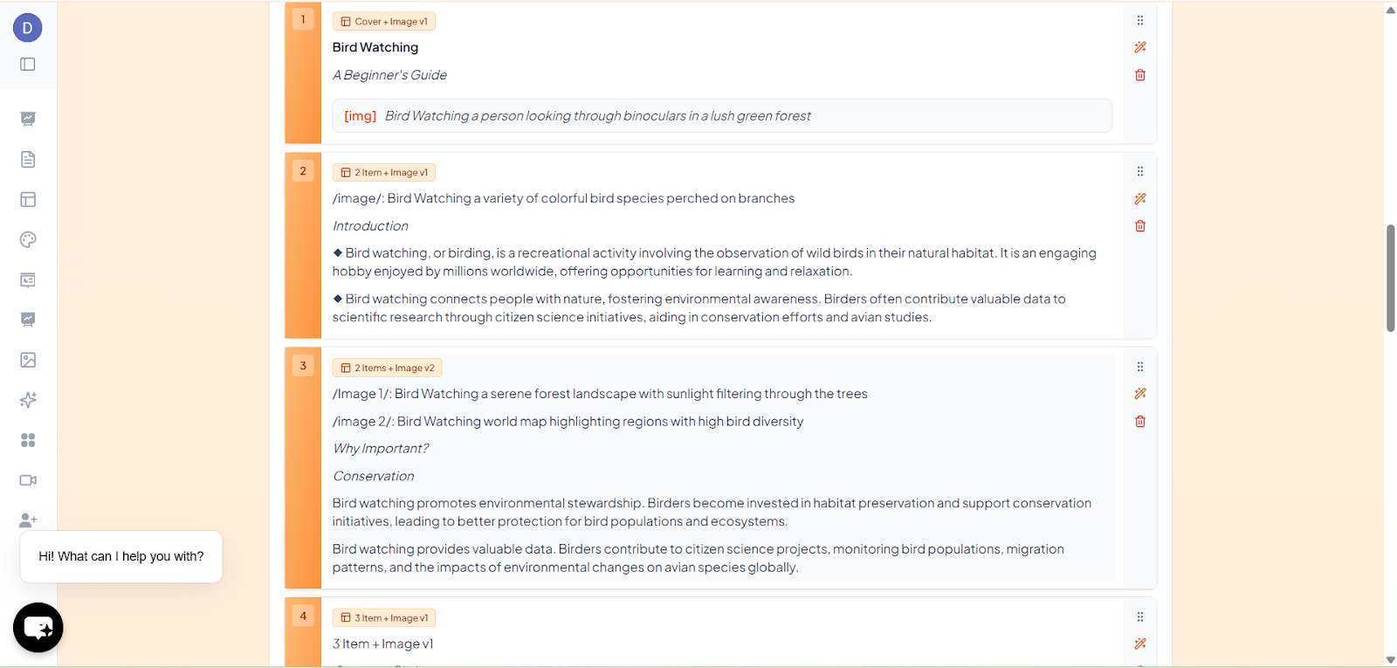Open the AI chat assistant bubble icon
This screenshot has width=1397, height=668.
pyautogui.click(x=38, y=627)
